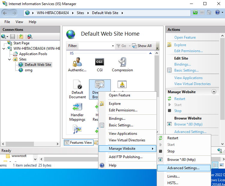The height and width of the screenshot is (186, 225).
Task: Click the Explore folder icon in Actions
Action: [169, 45]
